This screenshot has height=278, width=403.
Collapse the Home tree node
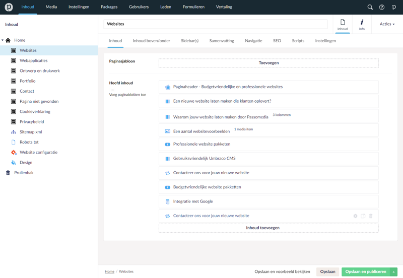point(3,40)
